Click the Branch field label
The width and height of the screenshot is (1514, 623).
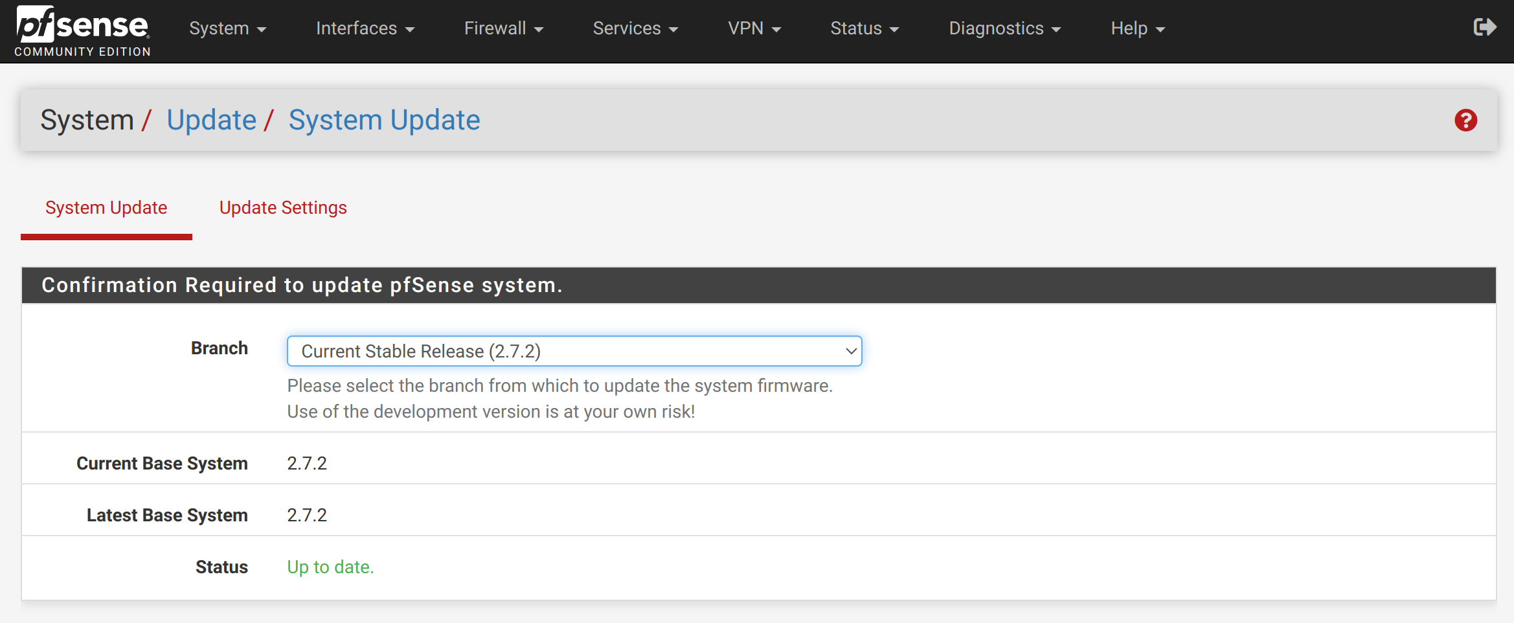coord(220,348)
